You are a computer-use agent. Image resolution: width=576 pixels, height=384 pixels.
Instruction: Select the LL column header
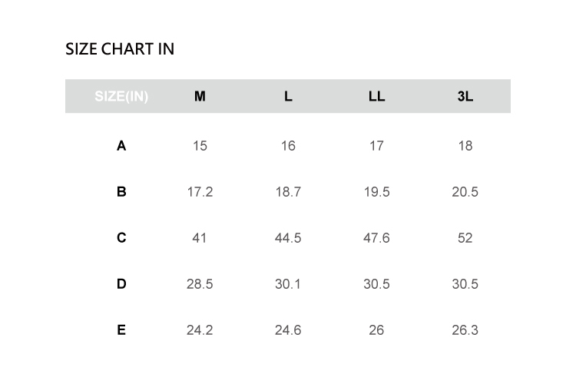(376, 97)
